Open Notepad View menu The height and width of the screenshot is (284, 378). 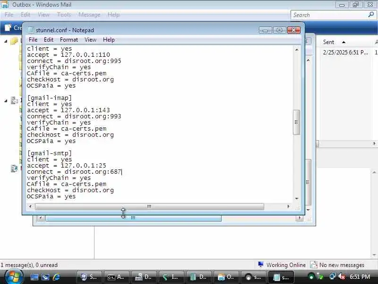coord(90,40)
